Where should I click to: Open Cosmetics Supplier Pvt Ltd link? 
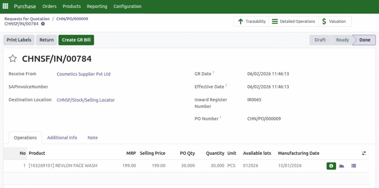point(83,74)
